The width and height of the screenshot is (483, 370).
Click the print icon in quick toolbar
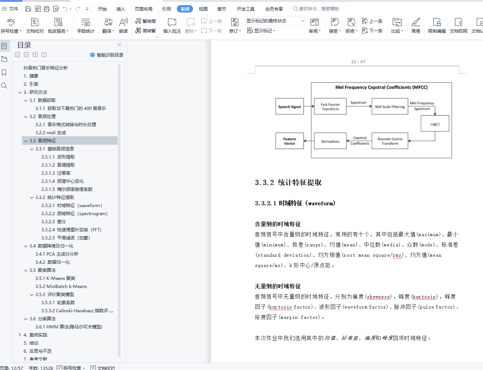pos(46,9)
